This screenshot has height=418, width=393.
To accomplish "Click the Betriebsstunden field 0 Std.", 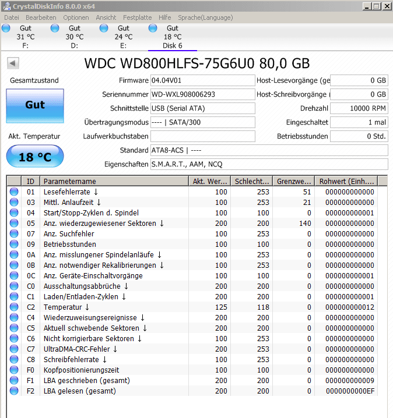I will (359, 136).
